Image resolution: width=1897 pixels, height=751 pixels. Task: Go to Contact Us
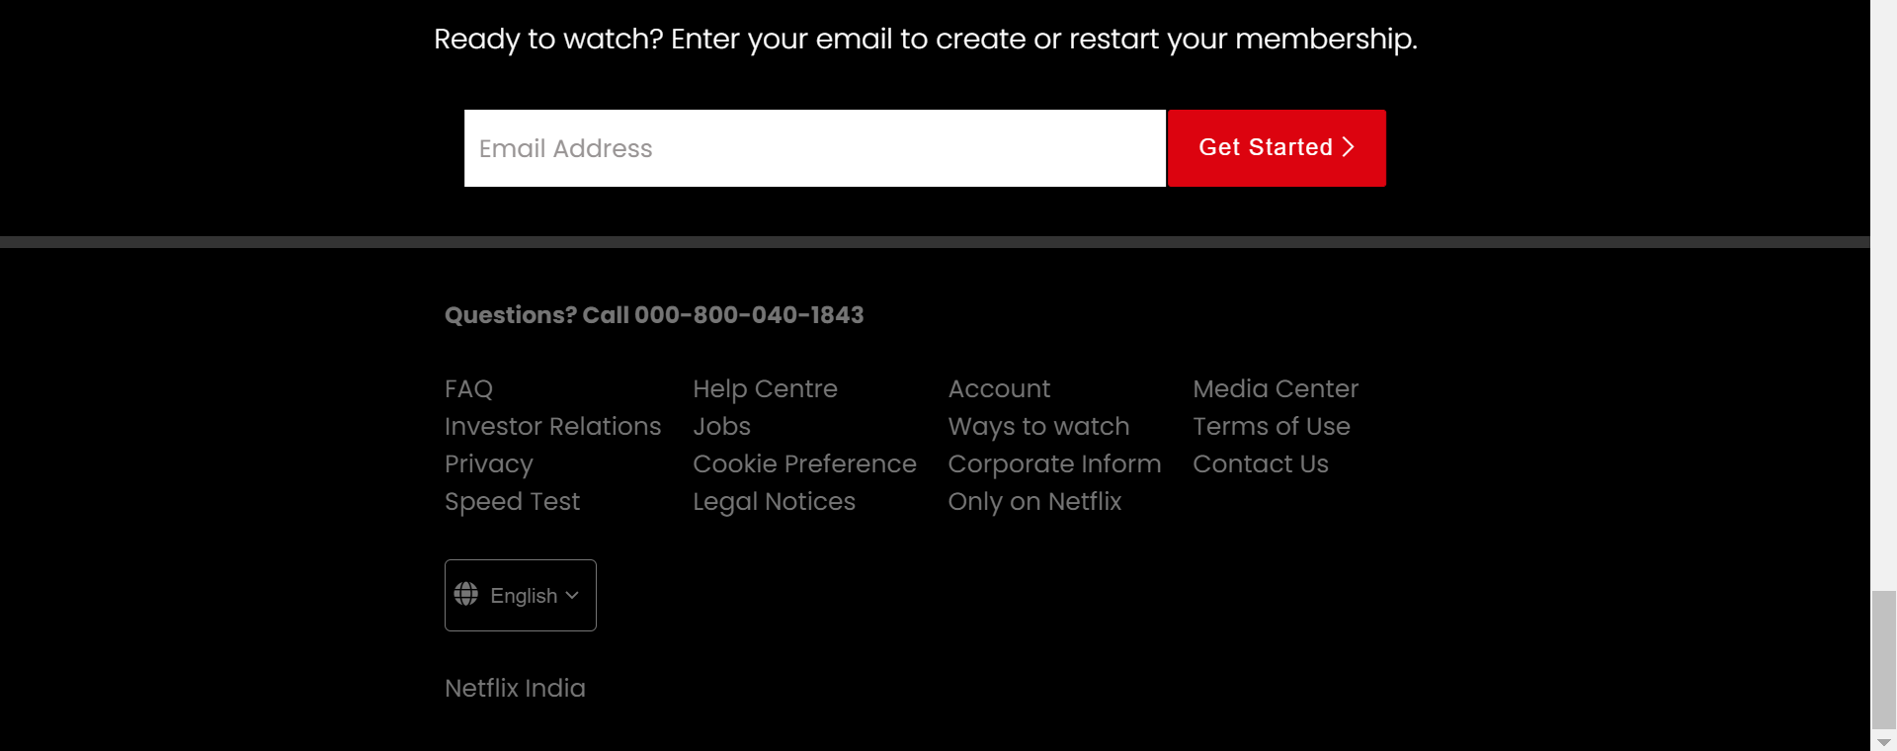click(1261, 463)
